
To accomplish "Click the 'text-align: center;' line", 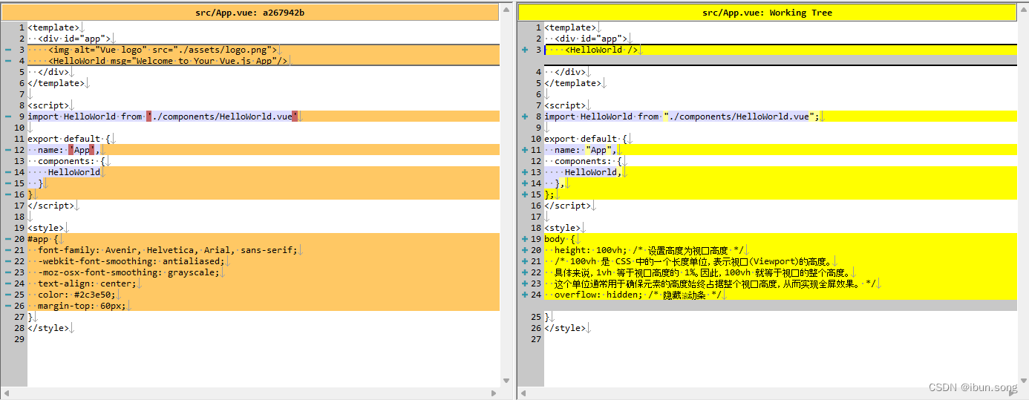I will 264,283.
